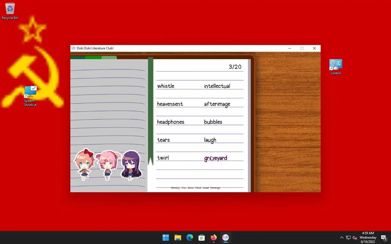
Task: Choose the word 'bubbles'
Action: (213, 122)
